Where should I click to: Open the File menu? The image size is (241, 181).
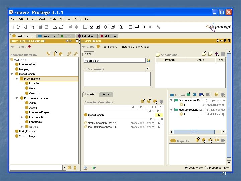coord(13,19)
